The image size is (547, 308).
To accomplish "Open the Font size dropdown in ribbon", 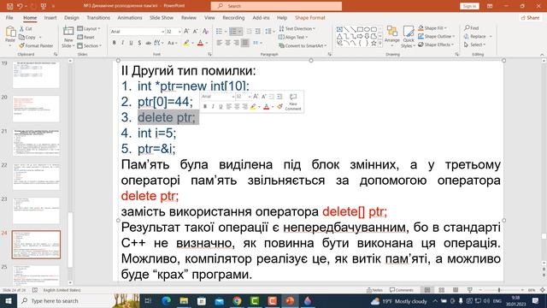I will coord(179,32).
